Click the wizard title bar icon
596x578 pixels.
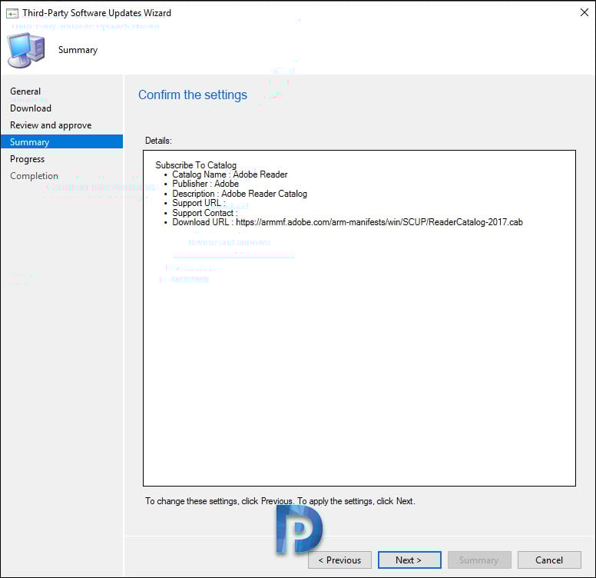tap(12, 14)
